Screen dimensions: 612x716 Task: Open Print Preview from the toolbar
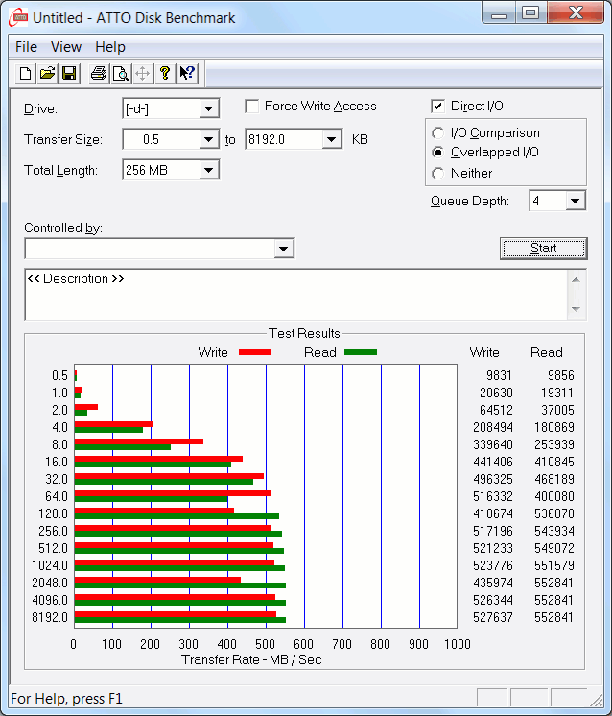120,74
